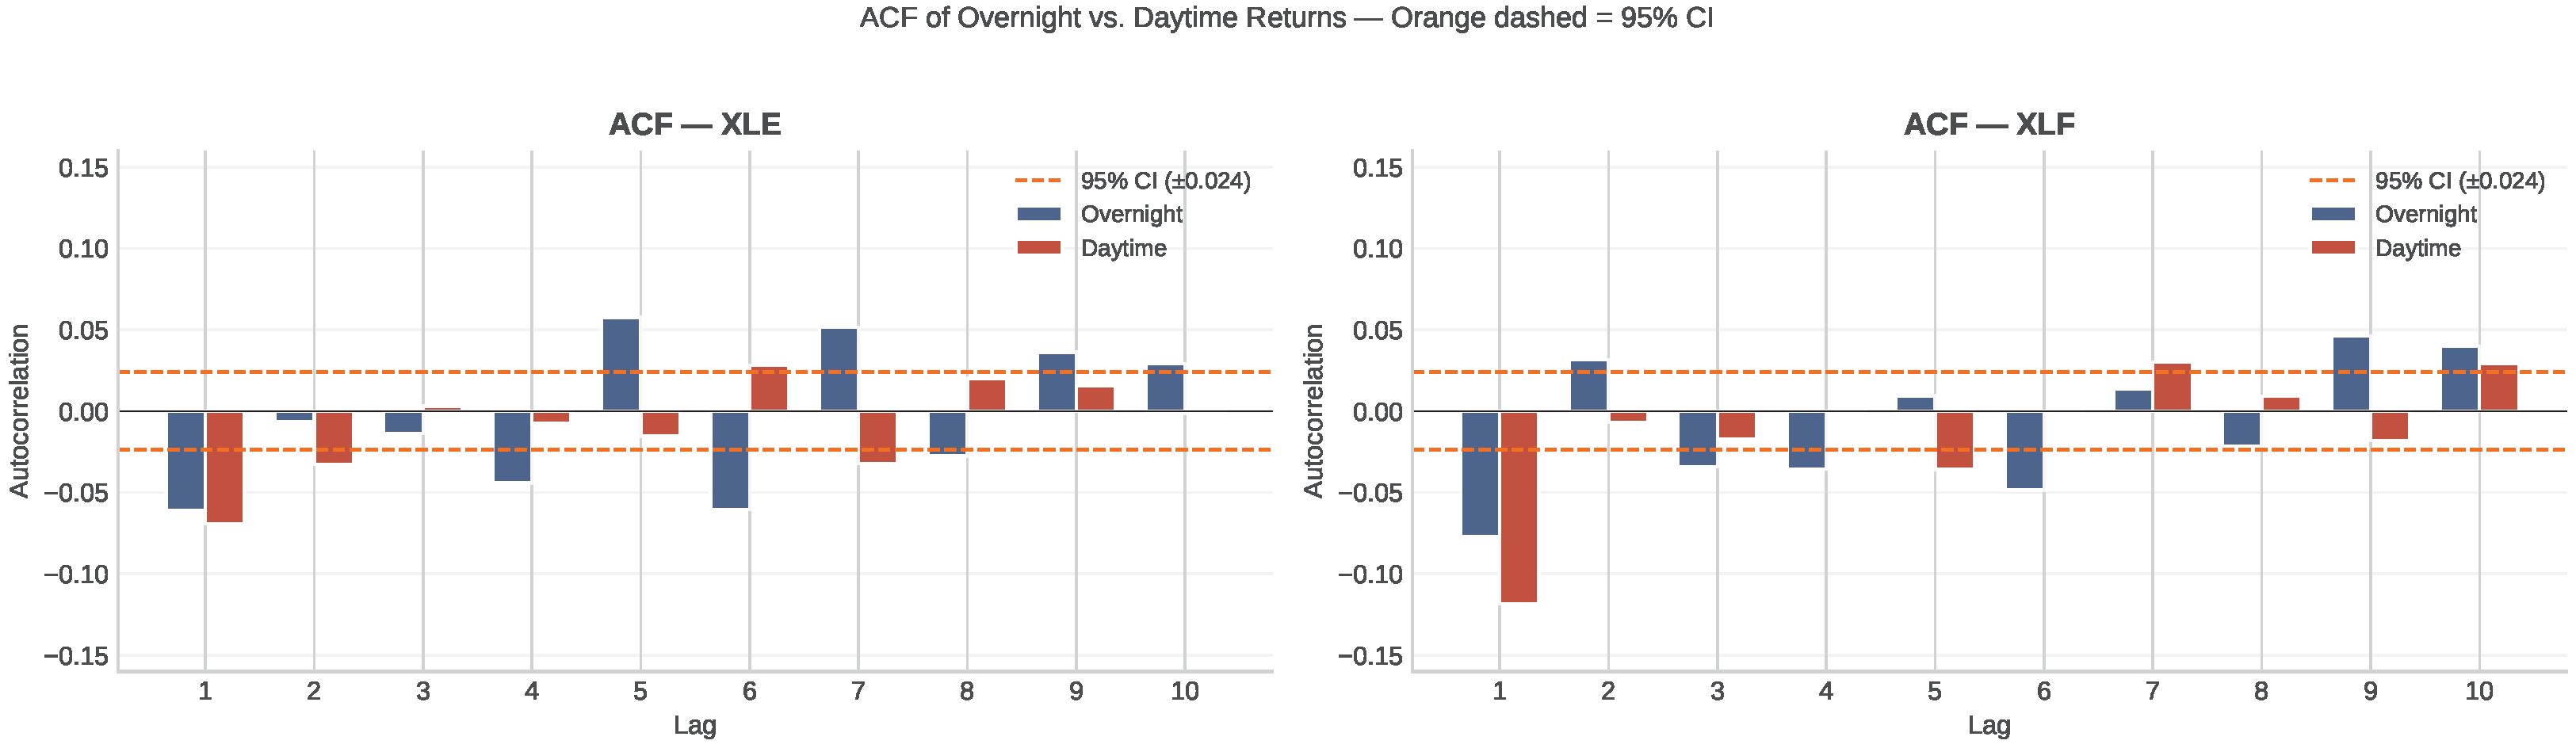Click the XLF lag 1 blue Overnight bar

(1480, 473)
